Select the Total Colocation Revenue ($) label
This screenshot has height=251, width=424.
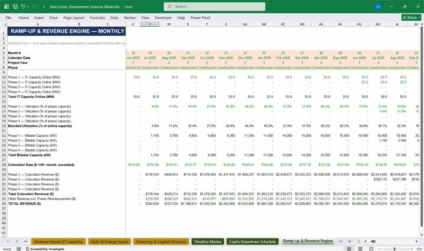pos(31,194)
